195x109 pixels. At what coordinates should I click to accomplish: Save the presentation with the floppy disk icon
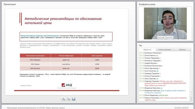point(74,99)
